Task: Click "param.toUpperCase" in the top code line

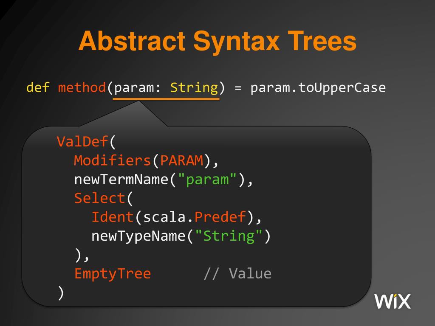Action: coord(318,88)
